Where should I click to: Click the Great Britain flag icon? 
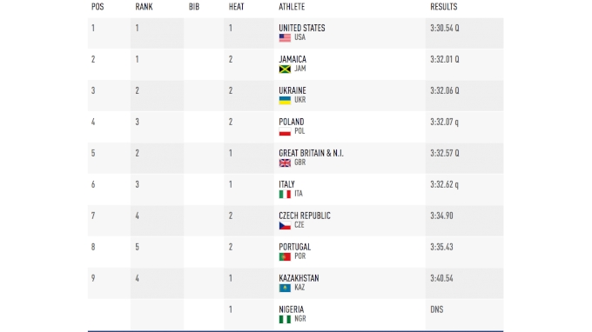285,163
